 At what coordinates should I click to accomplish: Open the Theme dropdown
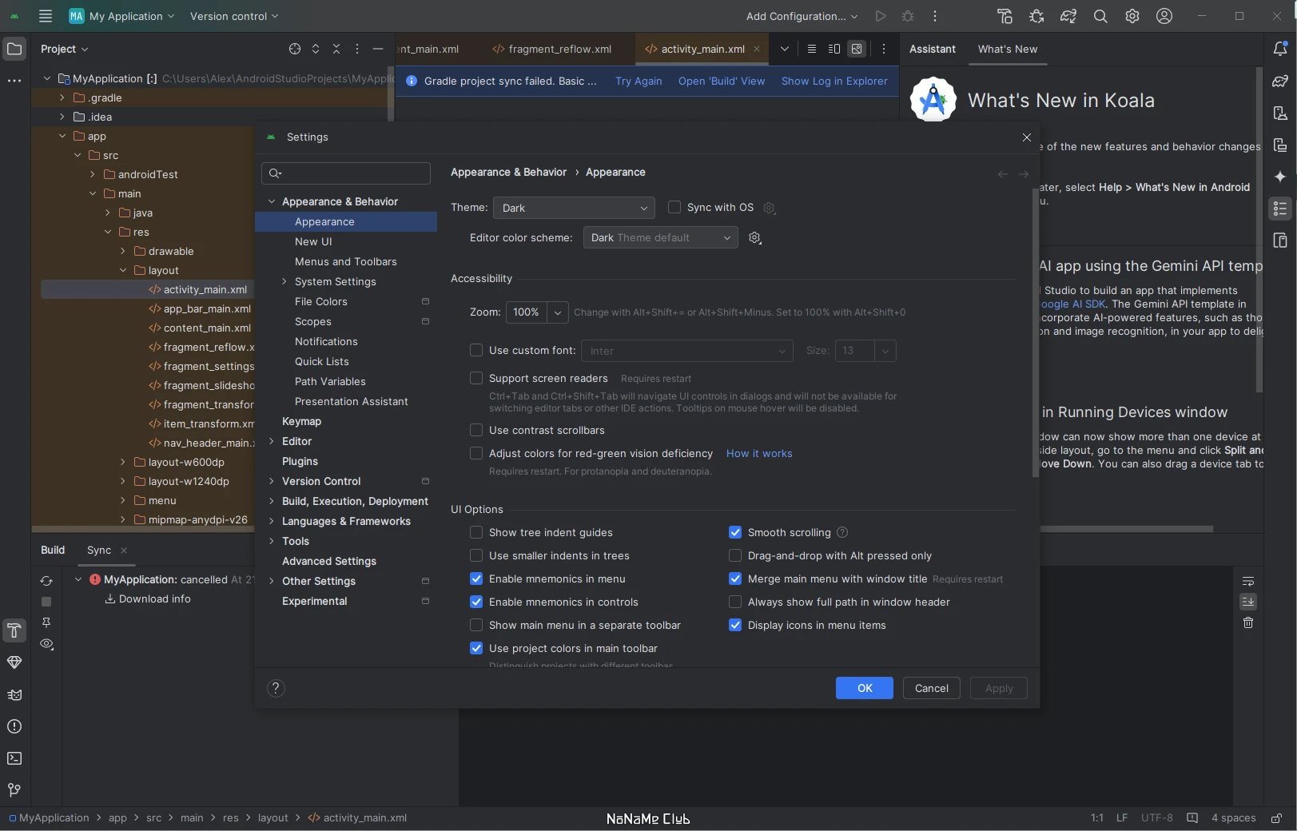[x=574, y=208]
